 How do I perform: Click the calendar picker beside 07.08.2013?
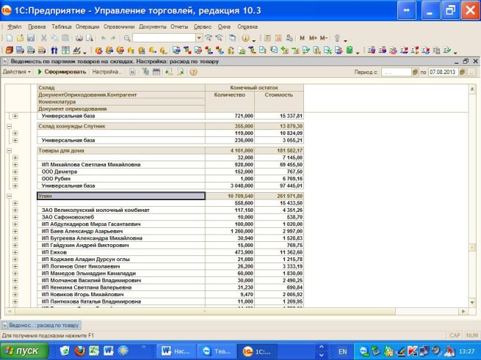coord(462,72)
